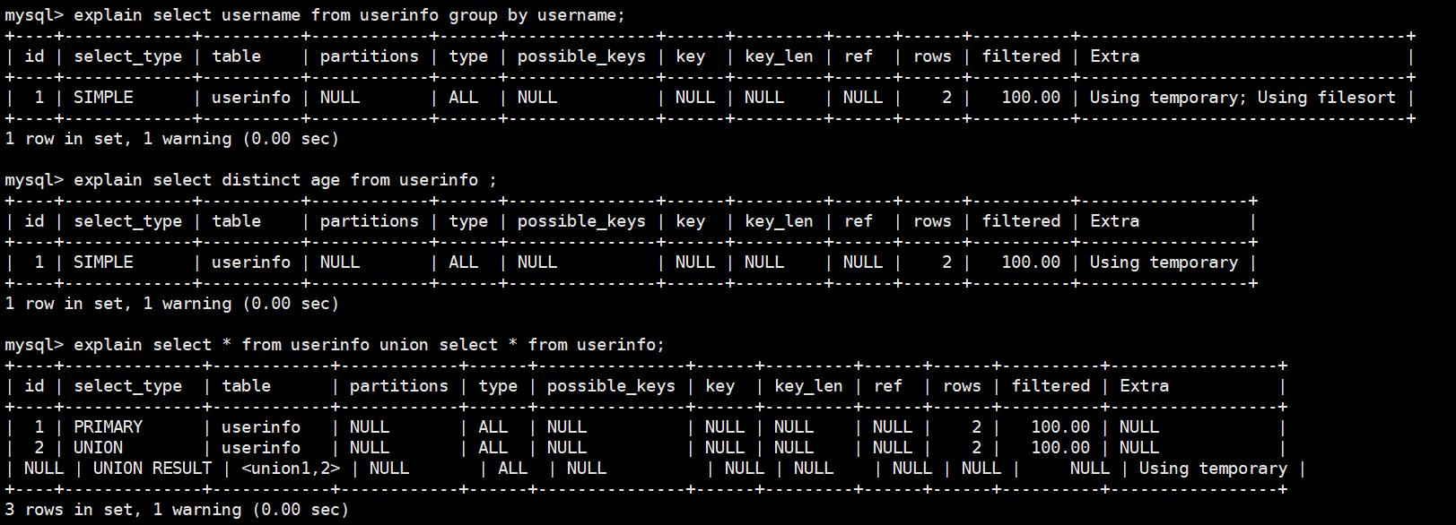Click 'Using temporary' in the UNION RESULT row

pos(1213,469)
